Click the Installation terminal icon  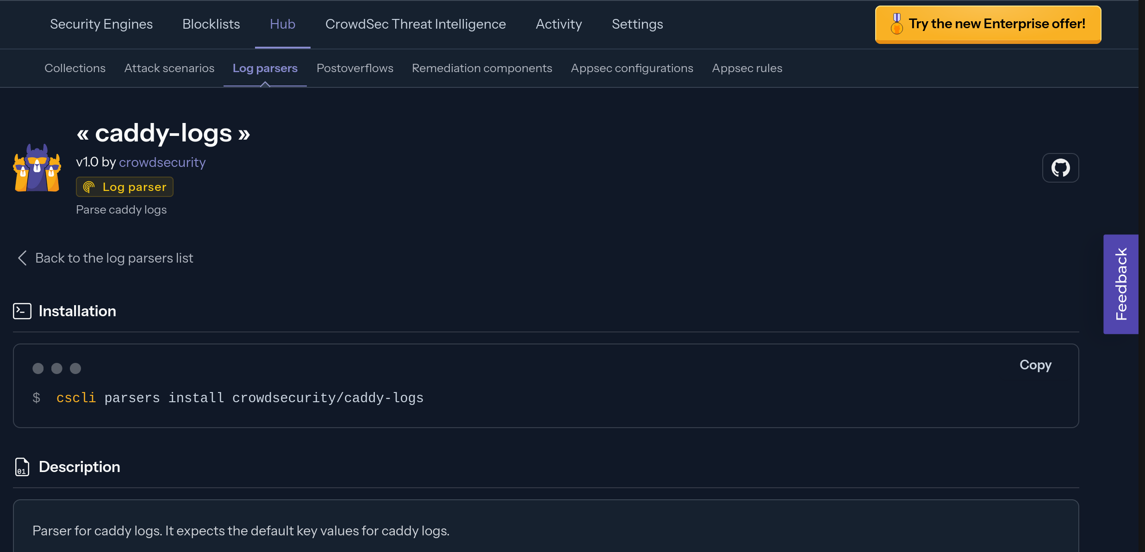(x=22, y=311)
